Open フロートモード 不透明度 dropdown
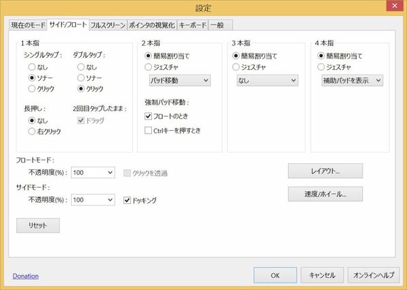This screenshot has width=407, height=290. 93,172
